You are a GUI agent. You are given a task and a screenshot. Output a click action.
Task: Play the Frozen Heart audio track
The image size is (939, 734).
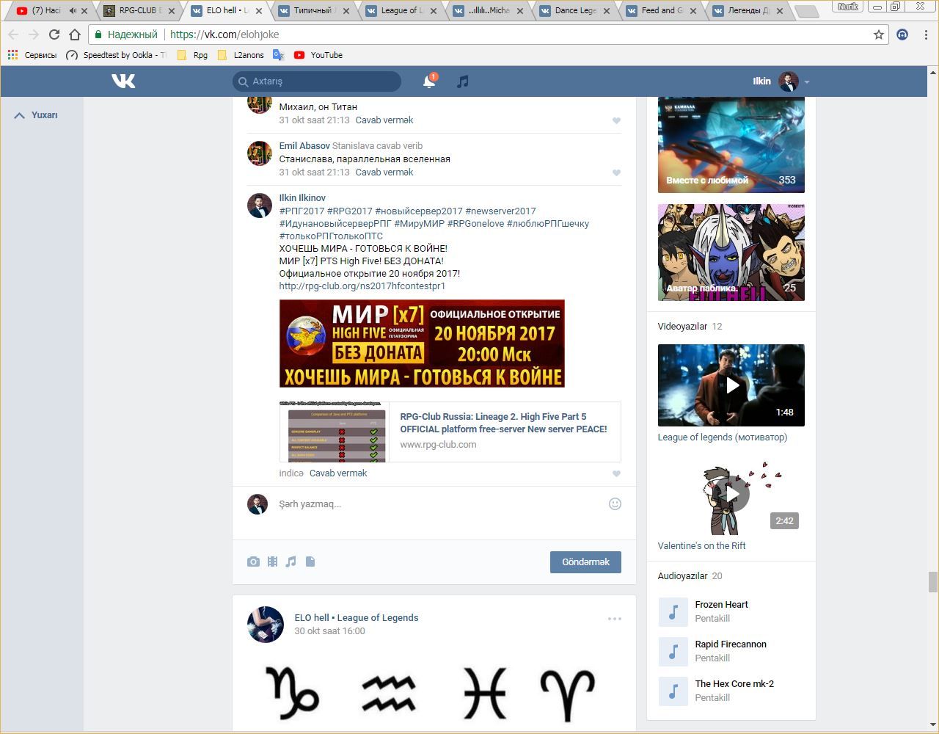[x=673, y=611]
